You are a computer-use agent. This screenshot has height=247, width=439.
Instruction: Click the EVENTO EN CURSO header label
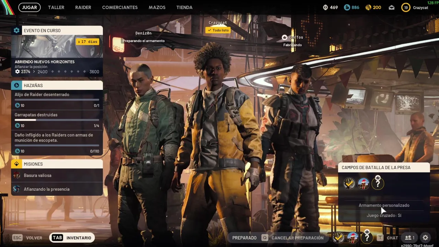42,31
